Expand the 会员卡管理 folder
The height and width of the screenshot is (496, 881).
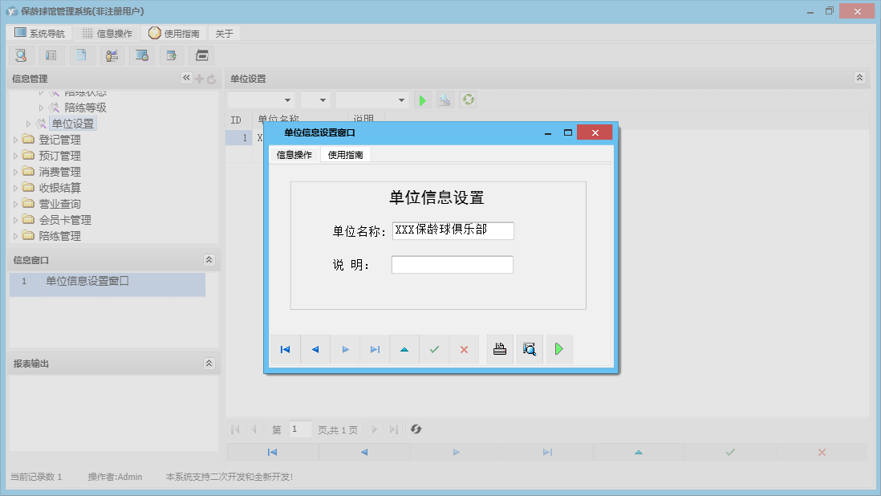(x=14, y=219)
